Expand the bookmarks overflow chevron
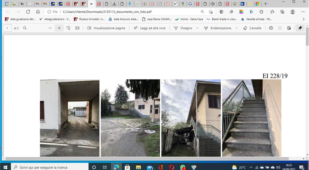Viewport: 309px width, 170px height. point(303,19)
